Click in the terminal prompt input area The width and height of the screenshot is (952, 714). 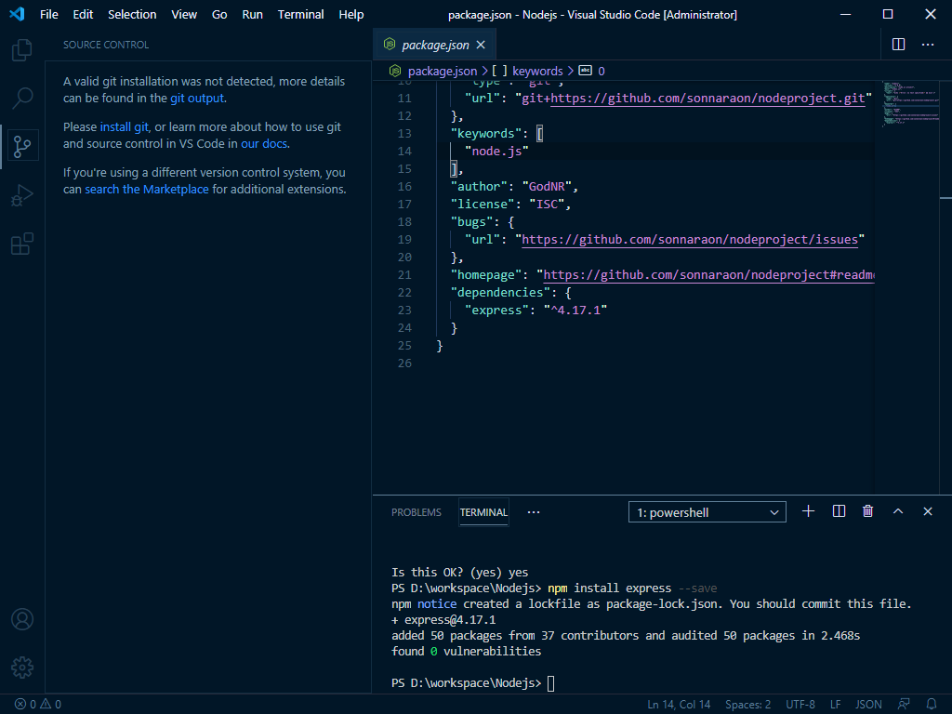(x=550, y=683)
